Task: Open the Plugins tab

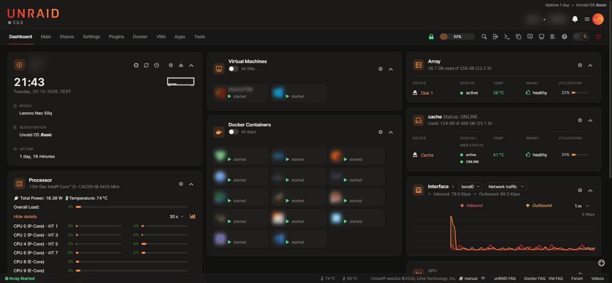Action: (116, 37)
